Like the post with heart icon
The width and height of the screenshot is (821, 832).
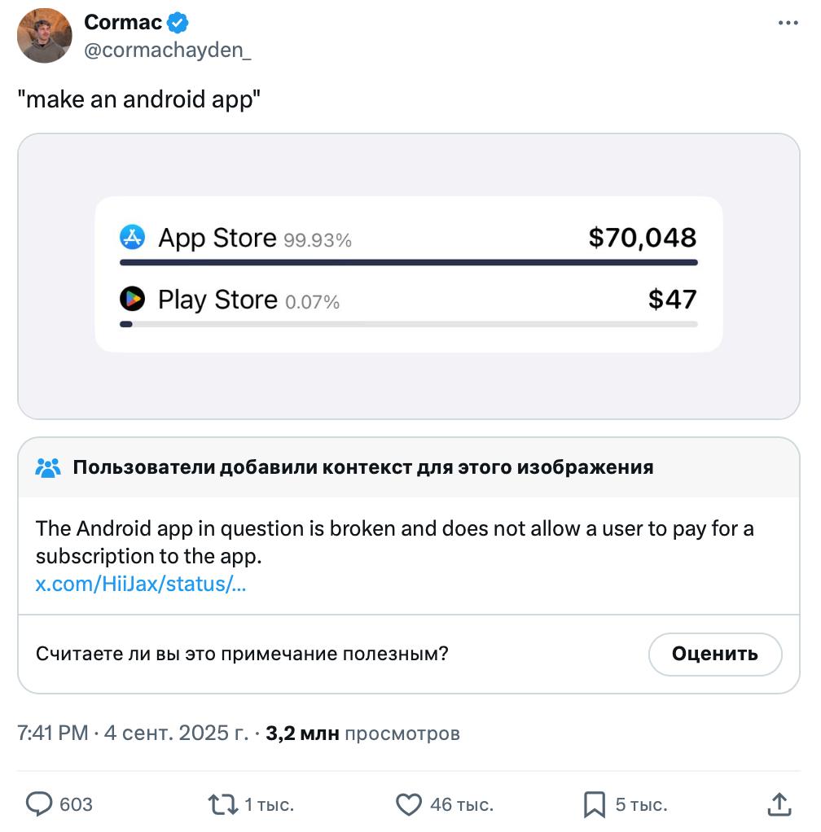click(408, 804)
